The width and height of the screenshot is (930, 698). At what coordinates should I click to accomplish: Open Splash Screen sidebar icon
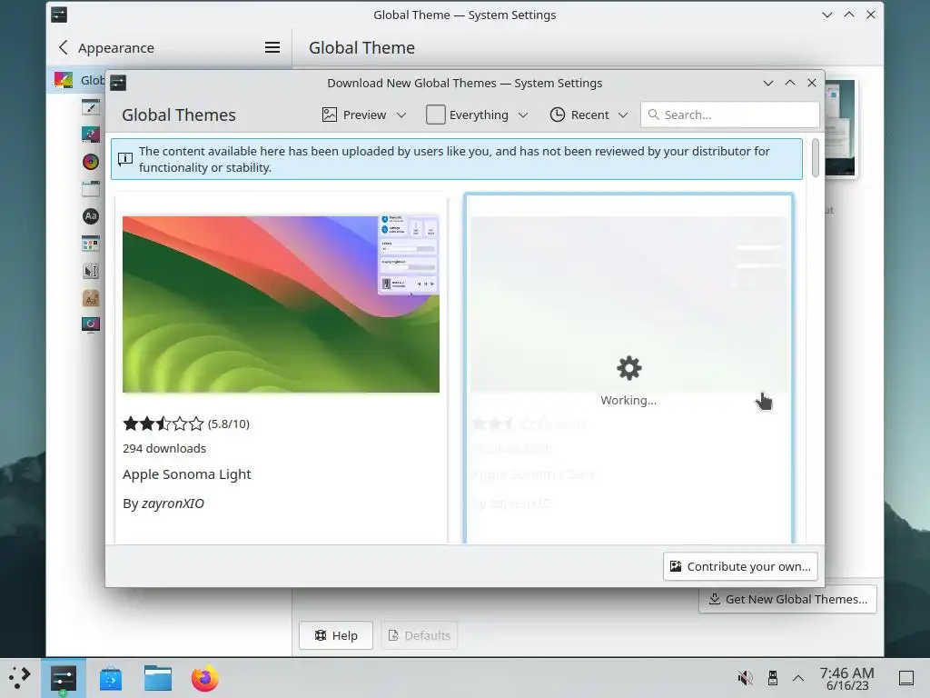[x=91, y=324]
